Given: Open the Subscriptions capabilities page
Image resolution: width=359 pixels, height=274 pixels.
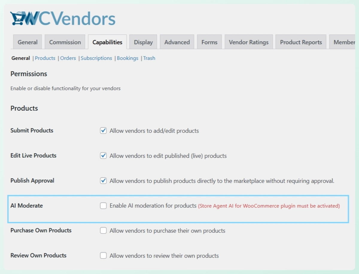Looking at the screenshot, I should pyautogui.click(x=96, y=58).
